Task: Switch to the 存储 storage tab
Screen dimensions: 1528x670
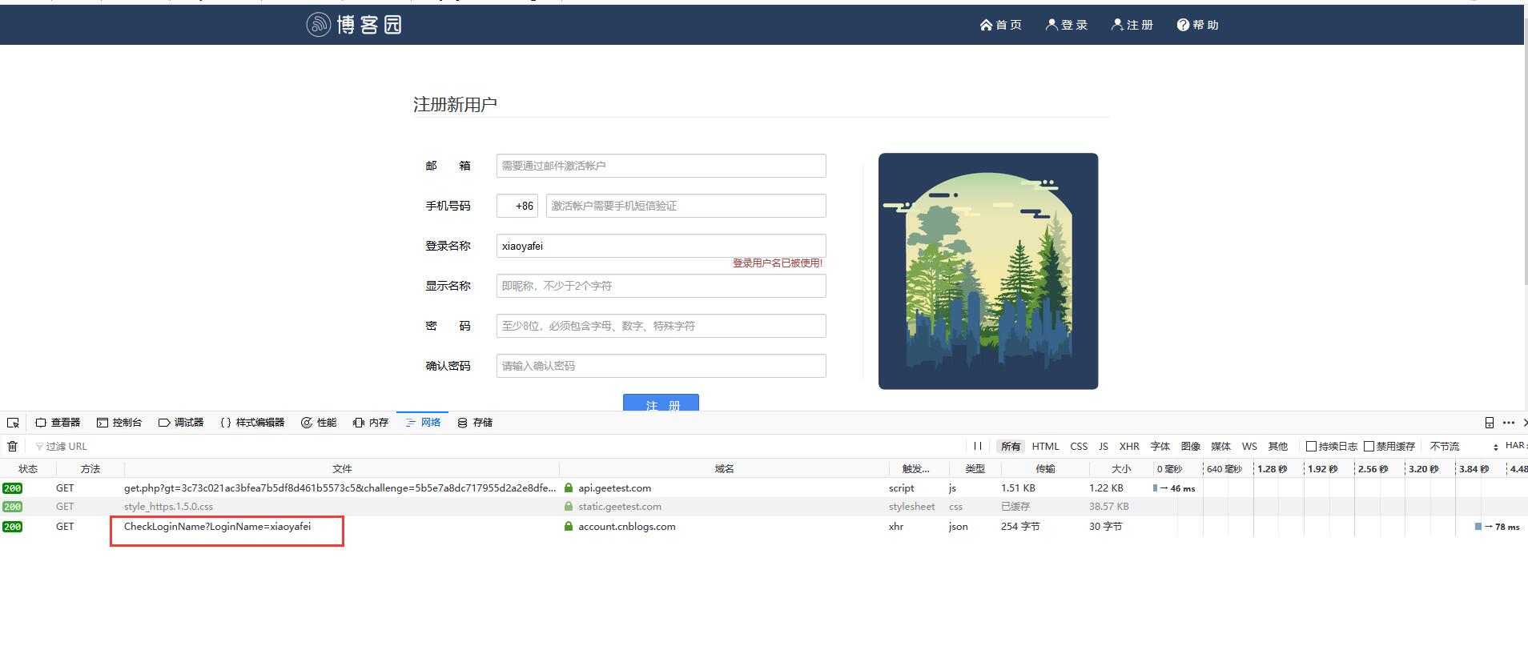Action: (x=474, y=423)
